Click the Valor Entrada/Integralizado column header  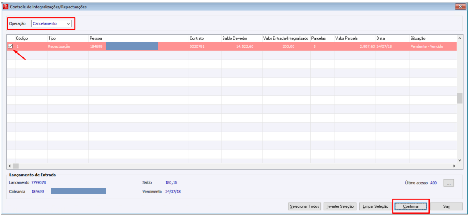coord(286,38)
